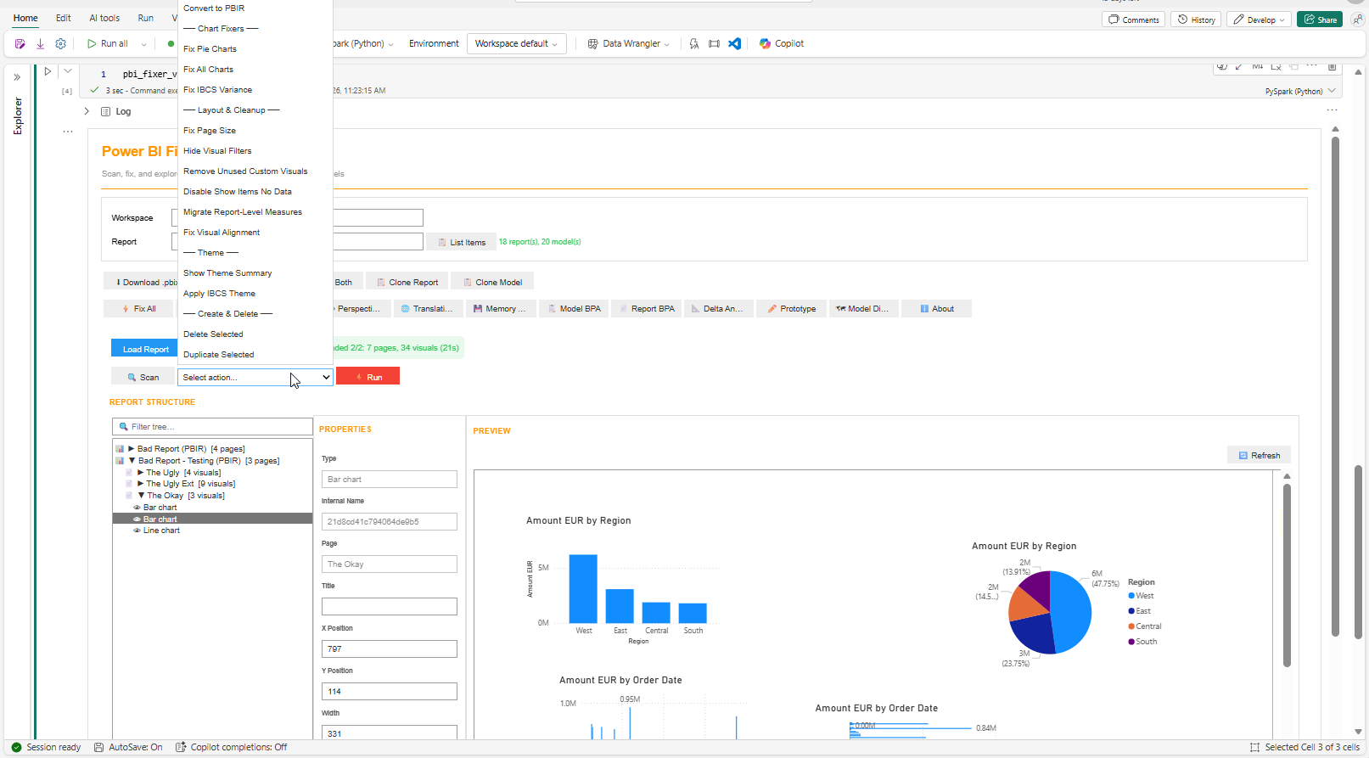This screenshot has height=758, width=1369.
Task: Click the empty Title input field
Action: (389, 607)
